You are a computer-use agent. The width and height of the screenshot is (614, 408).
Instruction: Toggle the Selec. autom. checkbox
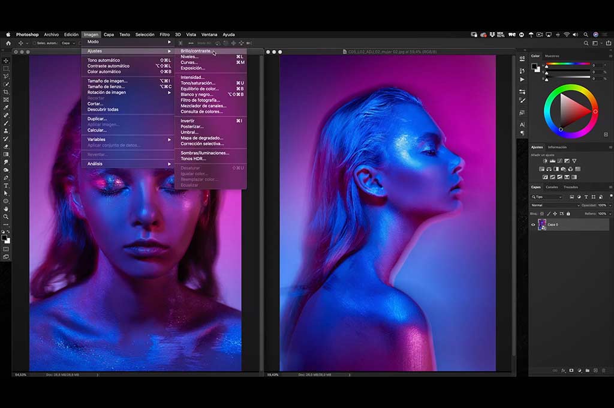[34, 43]
